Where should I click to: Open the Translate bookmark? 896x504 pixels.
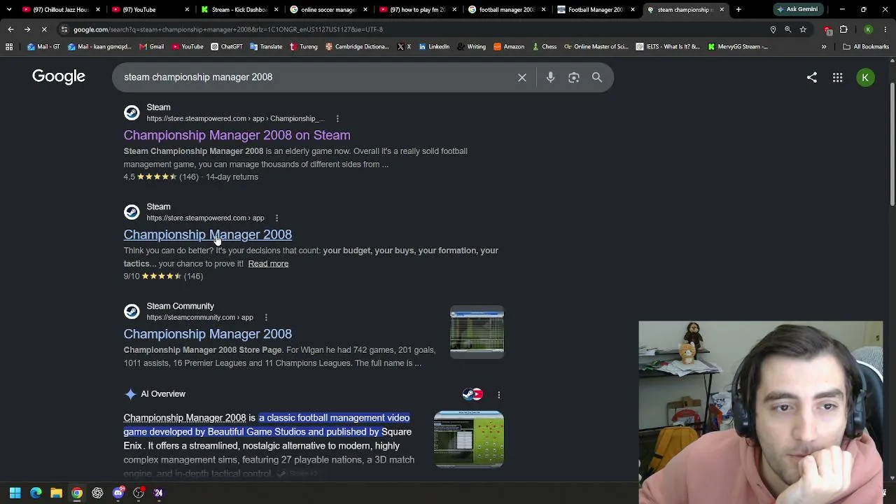(x=265, y=47)
